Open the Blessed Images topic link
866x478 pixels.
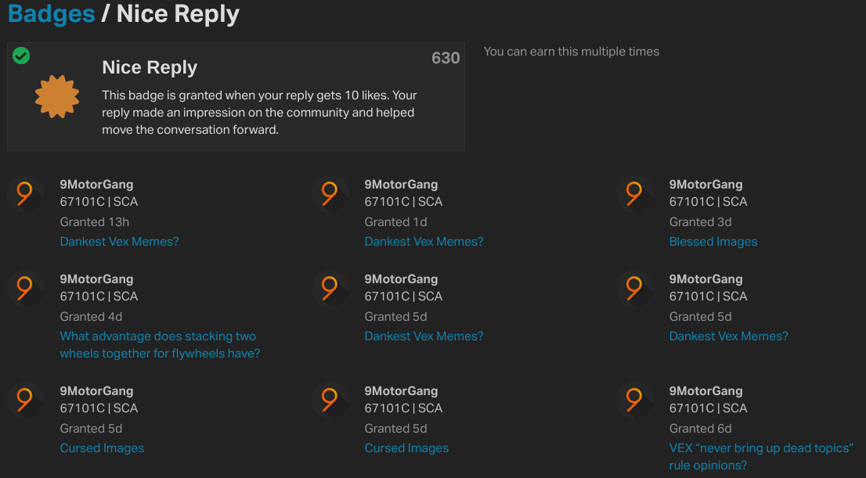point(713,242)
